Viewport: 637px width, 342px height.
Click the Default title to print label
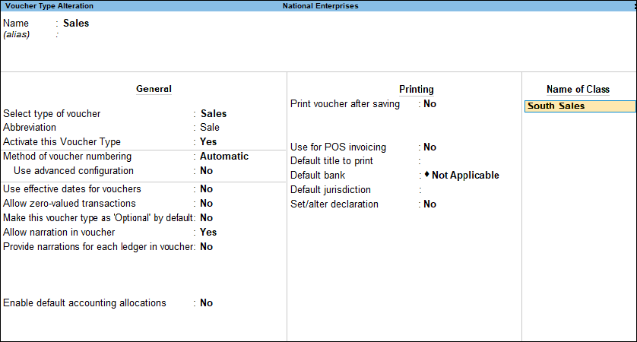[331, 161]
